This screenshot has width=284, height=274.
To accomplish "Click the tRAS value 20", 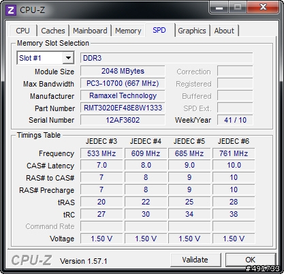I will (101, 202).
